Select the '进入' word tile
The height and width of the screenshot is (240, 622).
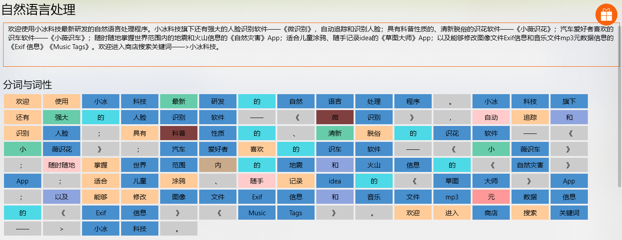452,213
